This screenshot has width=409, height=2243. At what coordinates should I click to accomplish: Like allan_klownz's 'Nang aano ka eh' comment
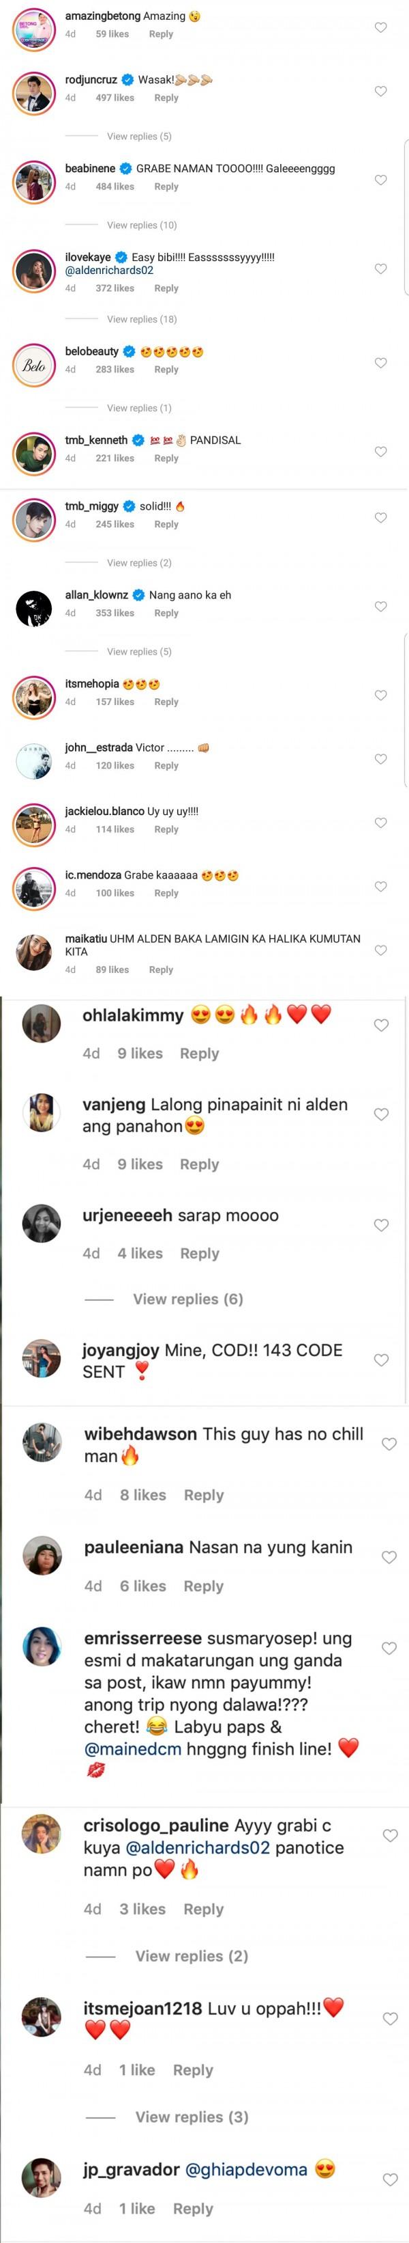380,607
